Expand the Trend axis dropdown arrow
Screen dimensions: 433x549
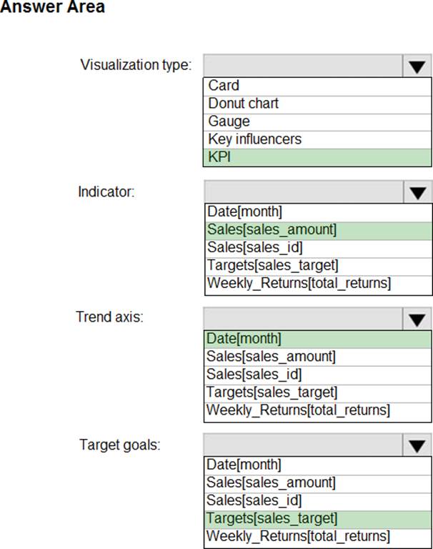(417, 320)
